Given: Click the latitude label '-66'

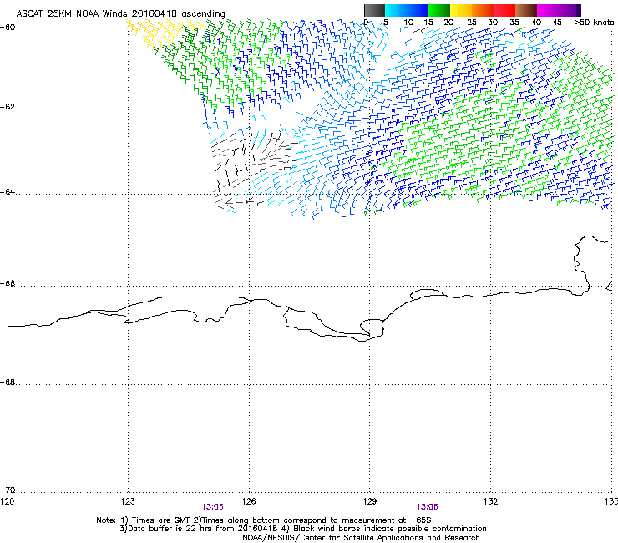Looking at the screenshot, I should click(8, 283).
